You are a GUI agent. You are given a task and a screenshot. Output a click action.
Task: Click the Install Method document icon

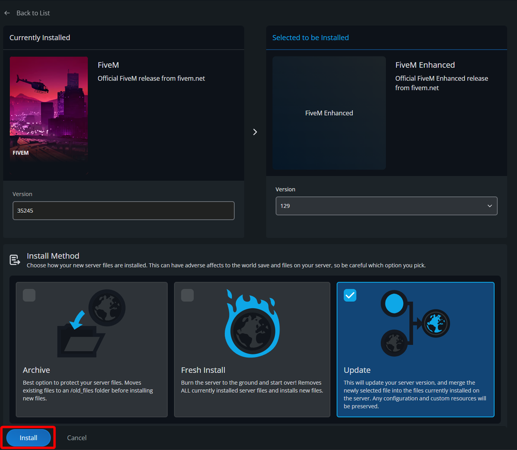pyautogui.click(x=14, y=260)
